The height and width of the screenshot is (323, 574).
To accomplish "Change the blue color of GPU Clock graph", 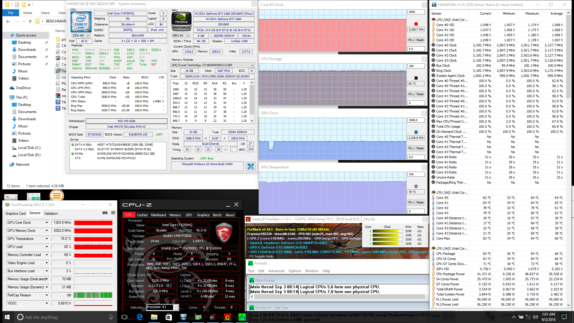I will 416,132.
